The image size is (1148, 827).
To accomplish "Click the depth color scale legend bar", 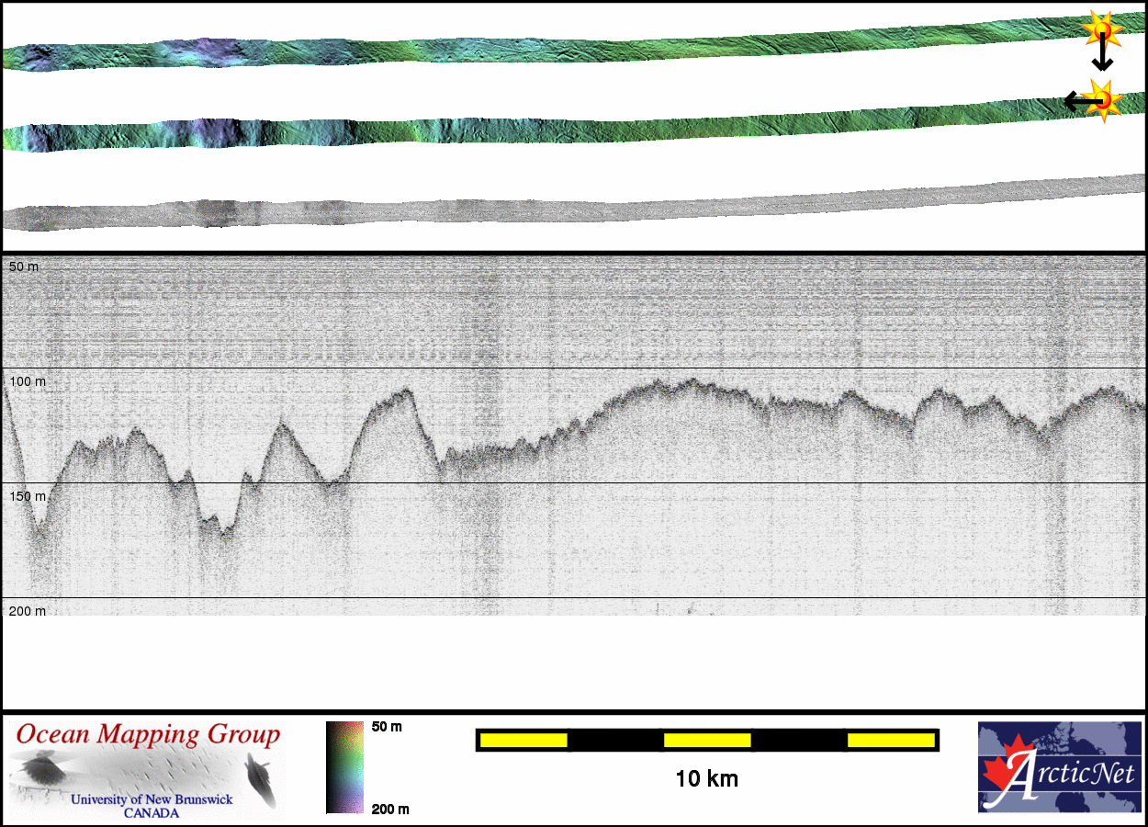I will pos(344,767).
